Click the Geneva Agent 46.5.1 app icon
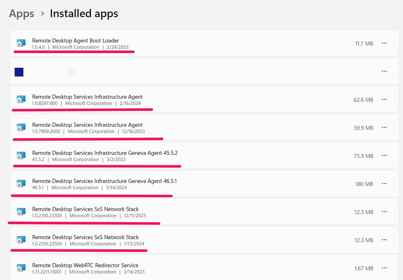This screenshot has width=403, height=280. click(x=21, y=184)
